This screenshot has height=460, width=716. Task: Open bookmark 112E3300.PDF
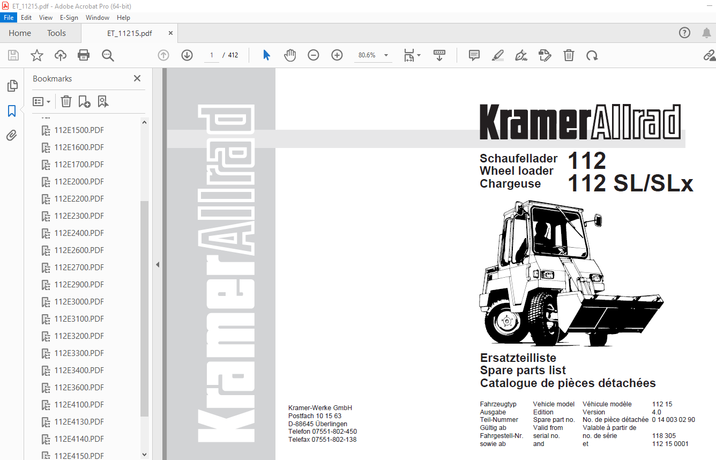click(79, 353)
